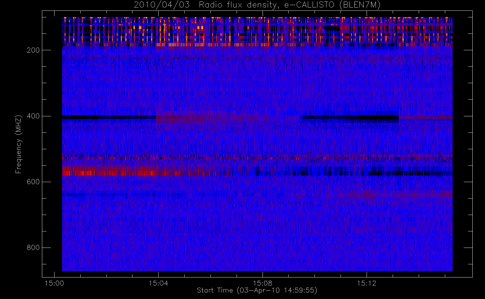Click the 'Start Time (03-Apr-10 14:59:55)' label
Screen dimensions: 485x299
[x=257, y=290]
